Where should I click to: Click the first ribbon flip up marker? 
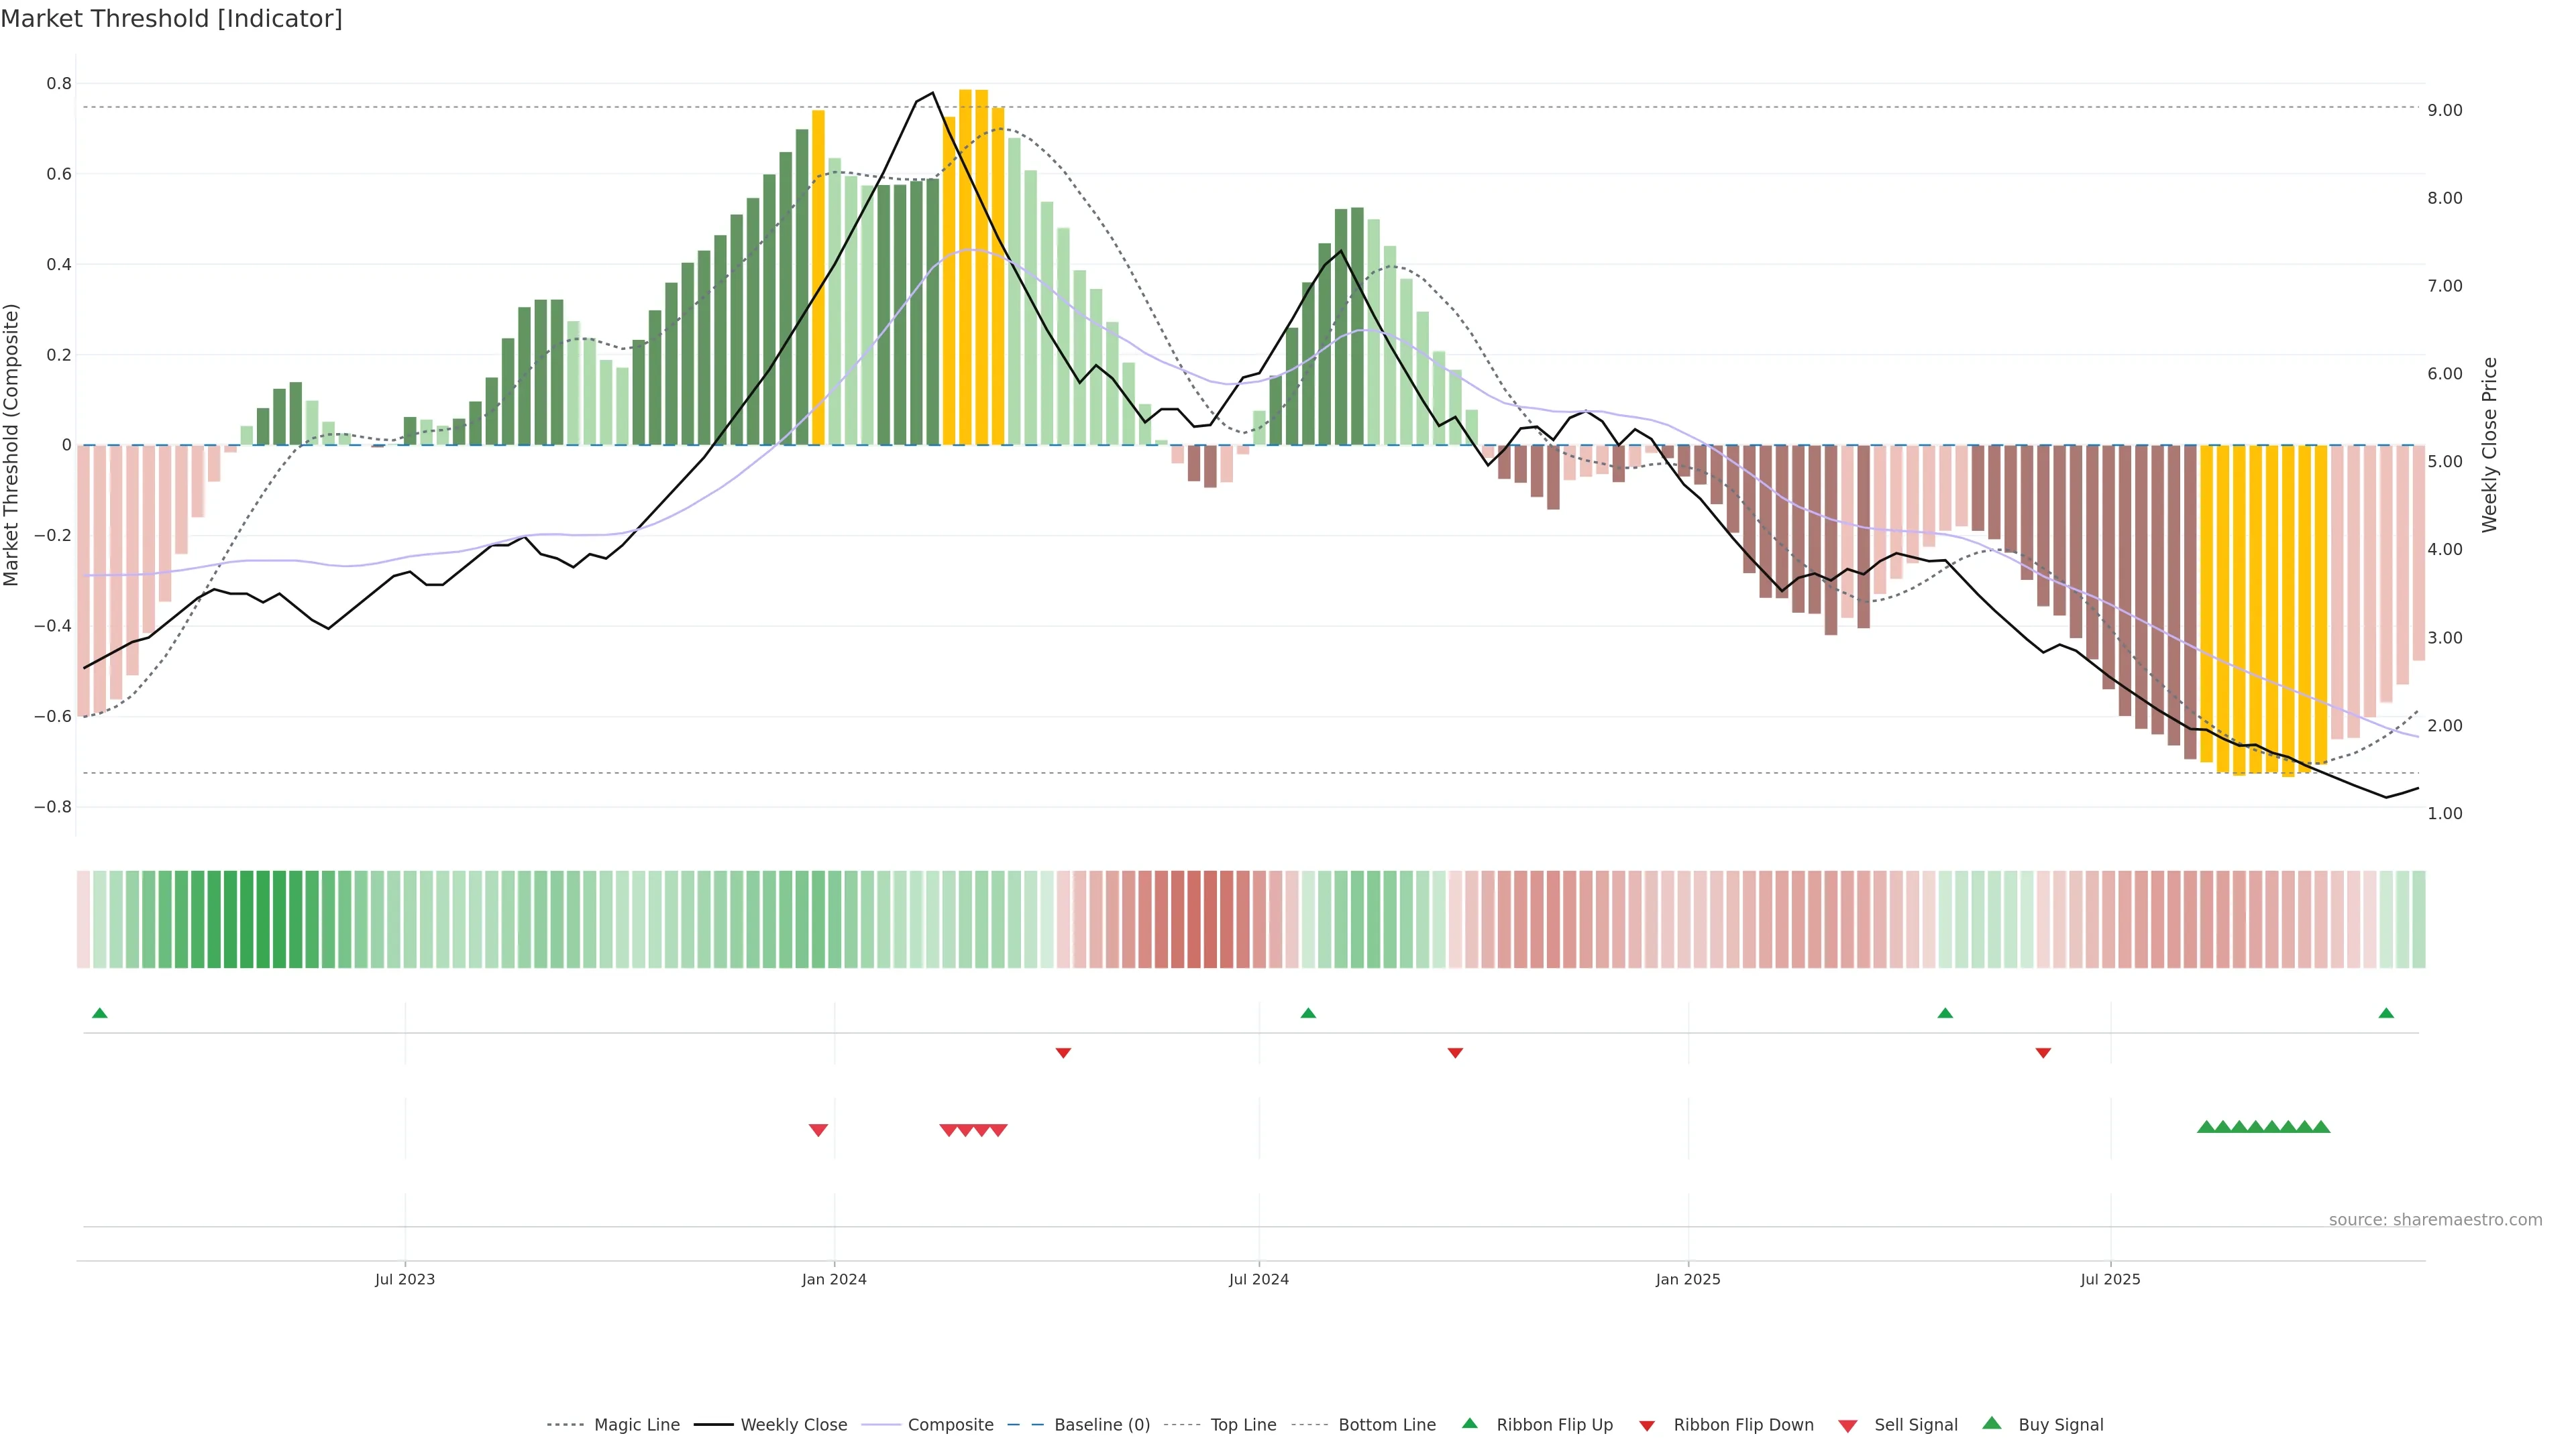tap(99, 1014)
